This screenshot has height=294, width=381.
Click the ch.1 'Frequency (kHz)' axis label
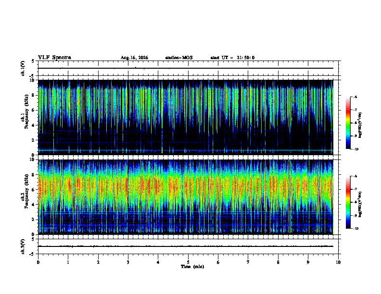(26, 111)
